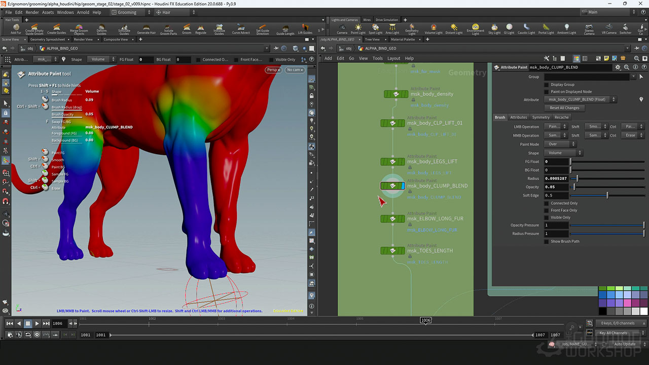Select the Generate Hair shelf tool
The height and width of the screenshot is (365, 649).
(x=146, y=28)
